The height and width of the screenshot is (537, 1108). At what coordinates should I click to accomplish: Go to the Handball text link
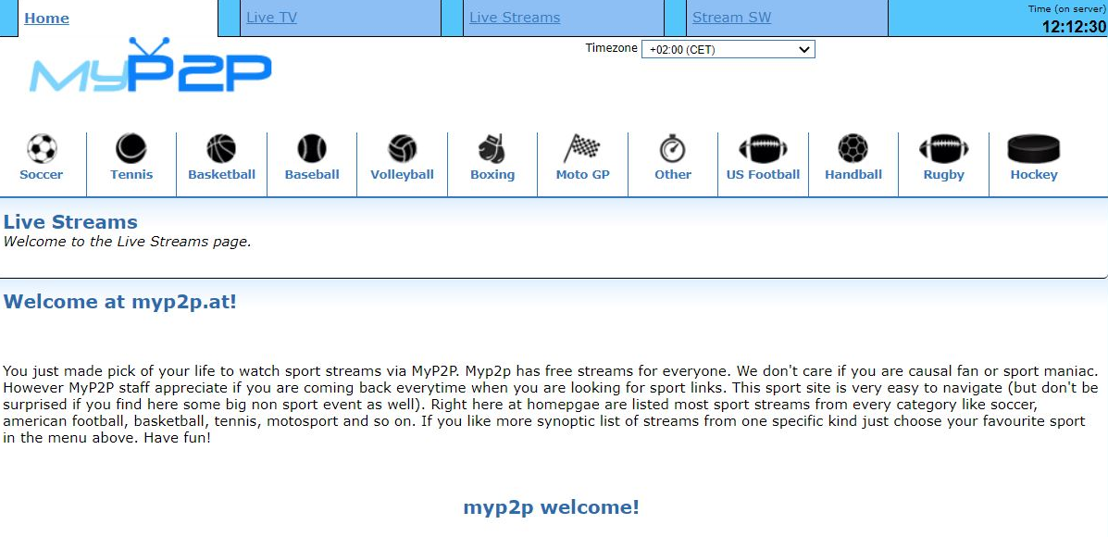853,174
